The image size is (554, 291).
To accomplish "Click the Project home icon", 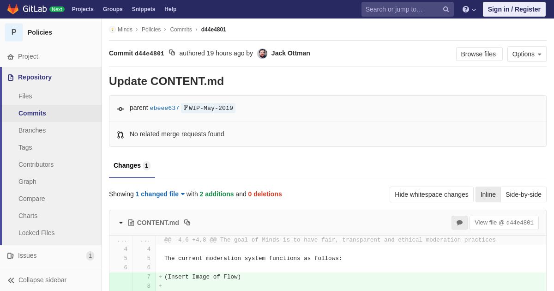I will [x=11, y=57].
